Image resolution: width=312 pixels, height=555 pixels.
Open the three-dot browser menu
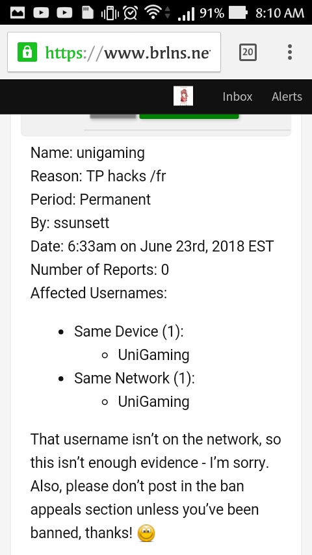point(290,53)
